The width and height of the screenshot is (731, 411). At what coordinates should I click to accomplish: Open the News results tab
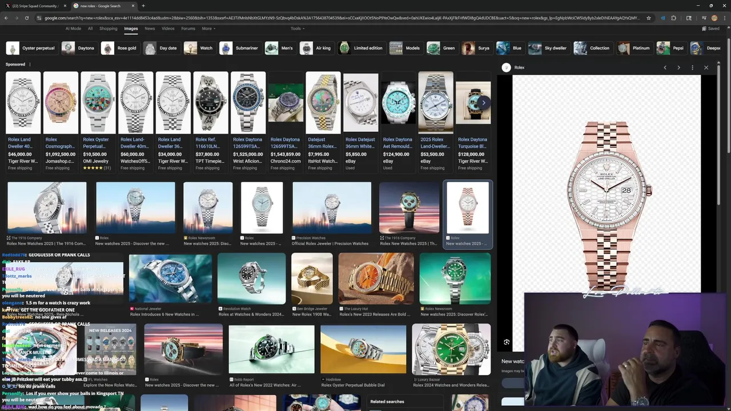click(x=150, y=29)
